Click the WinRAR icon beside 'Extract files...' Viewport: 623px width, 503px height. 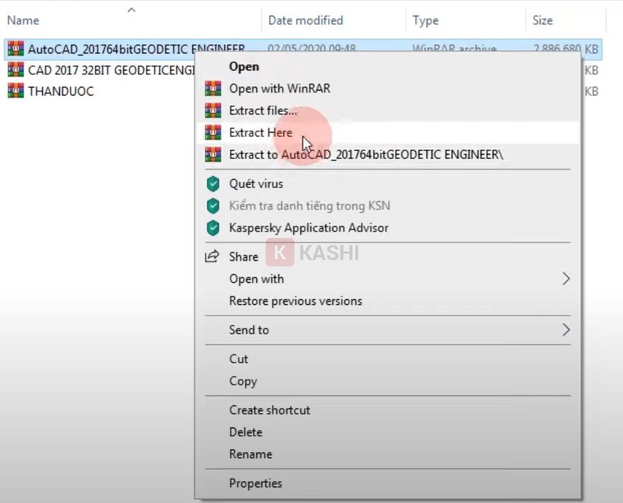point(212,110)
